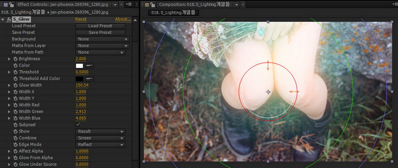
Task: Pick a color with the Color eyedropper
Action: click(89, 66)
